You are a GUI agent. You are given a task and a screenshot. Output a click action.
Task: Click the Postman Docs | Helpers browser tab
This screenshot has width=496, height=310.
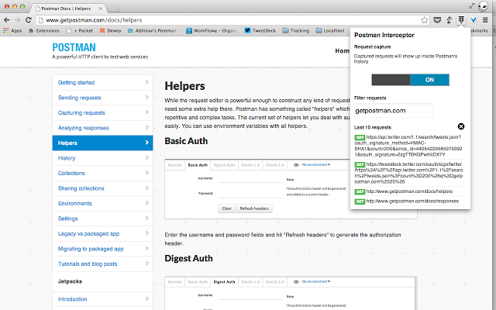pos(69,9)
